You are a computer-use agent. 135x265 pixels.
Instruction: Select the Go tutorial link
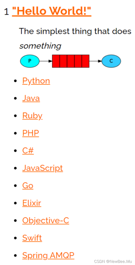click(28, 186)
